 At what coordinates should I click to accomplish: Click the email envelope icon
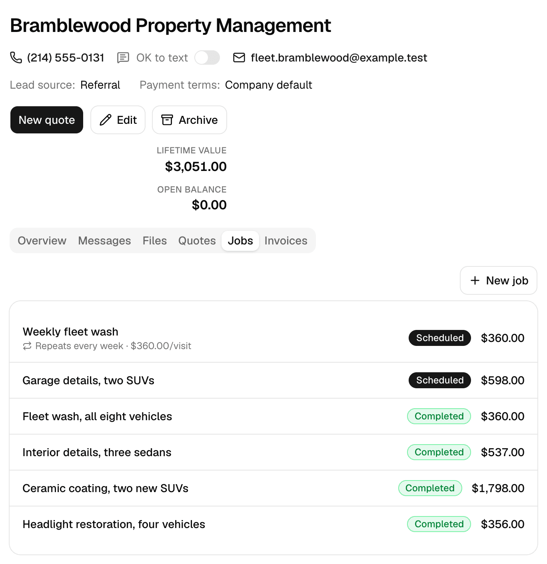[239, 58]
